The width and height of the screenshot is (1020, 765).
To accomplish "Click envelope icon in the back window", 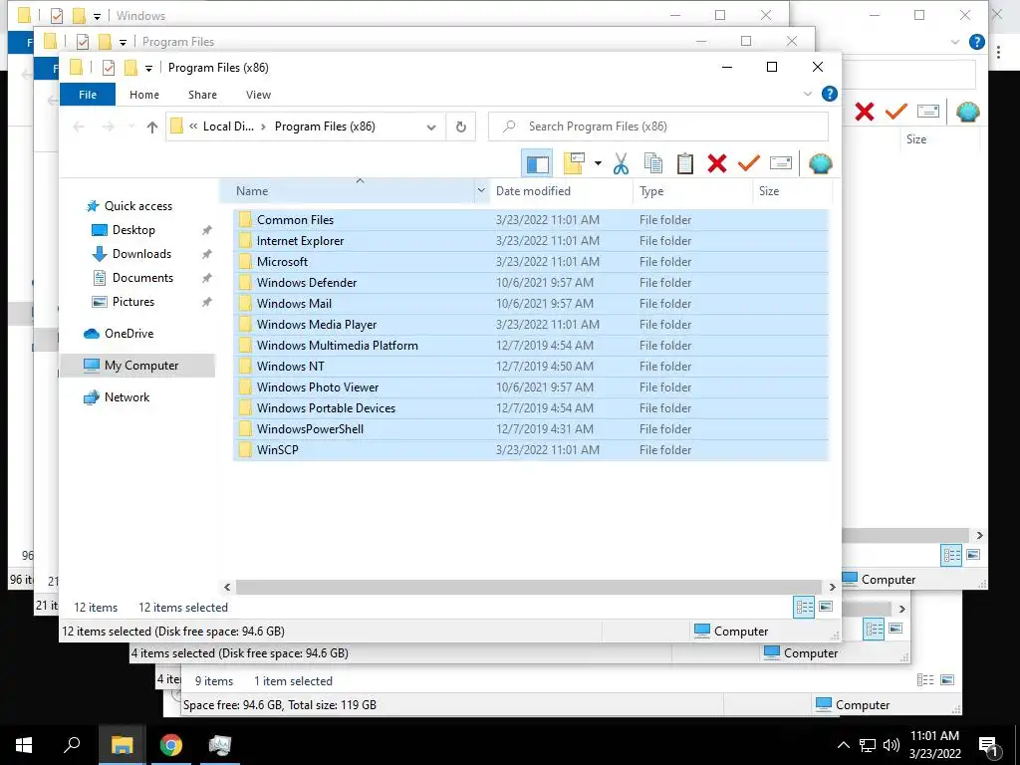I will point(928,112).
